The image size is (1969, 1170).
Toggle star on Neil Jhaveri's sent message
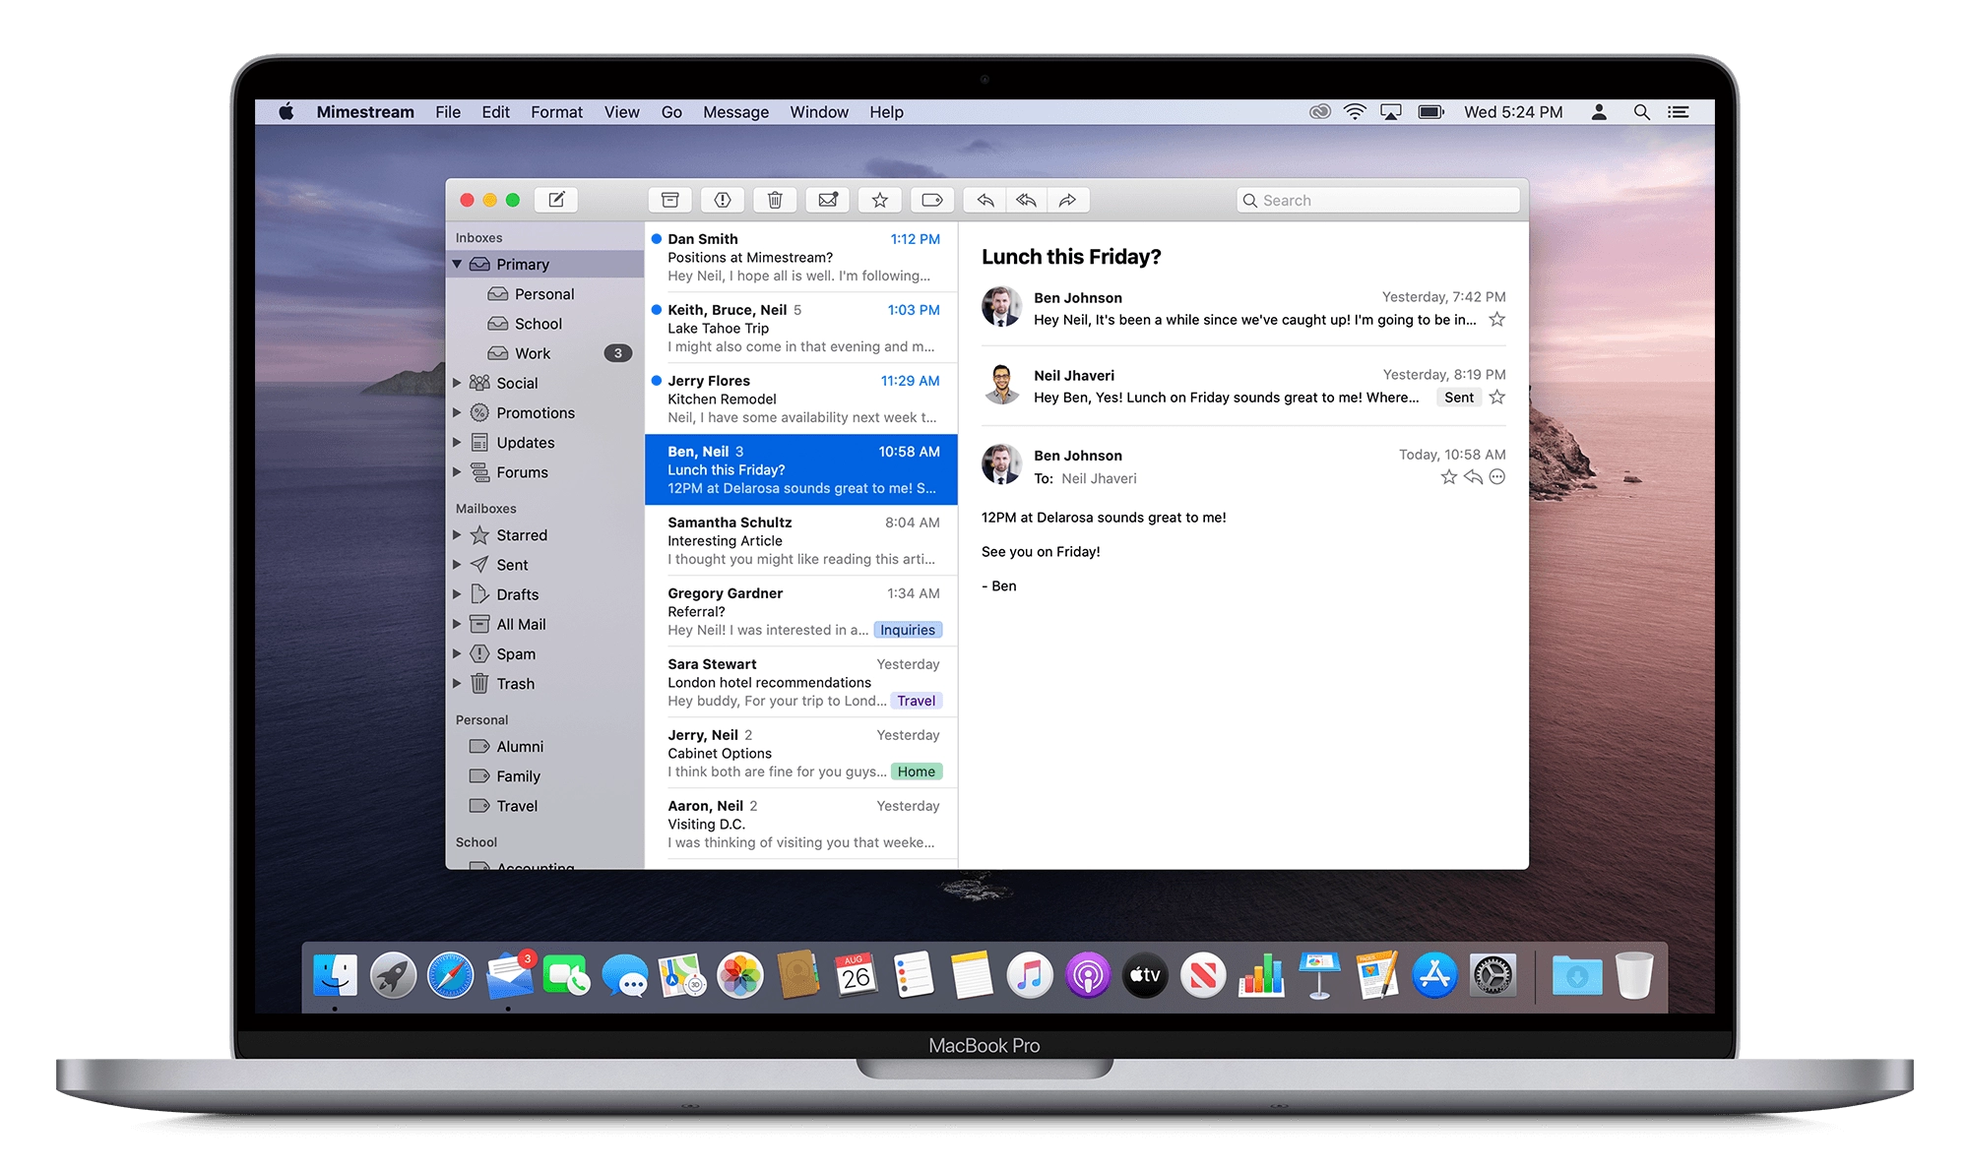tap(1496, 398)
